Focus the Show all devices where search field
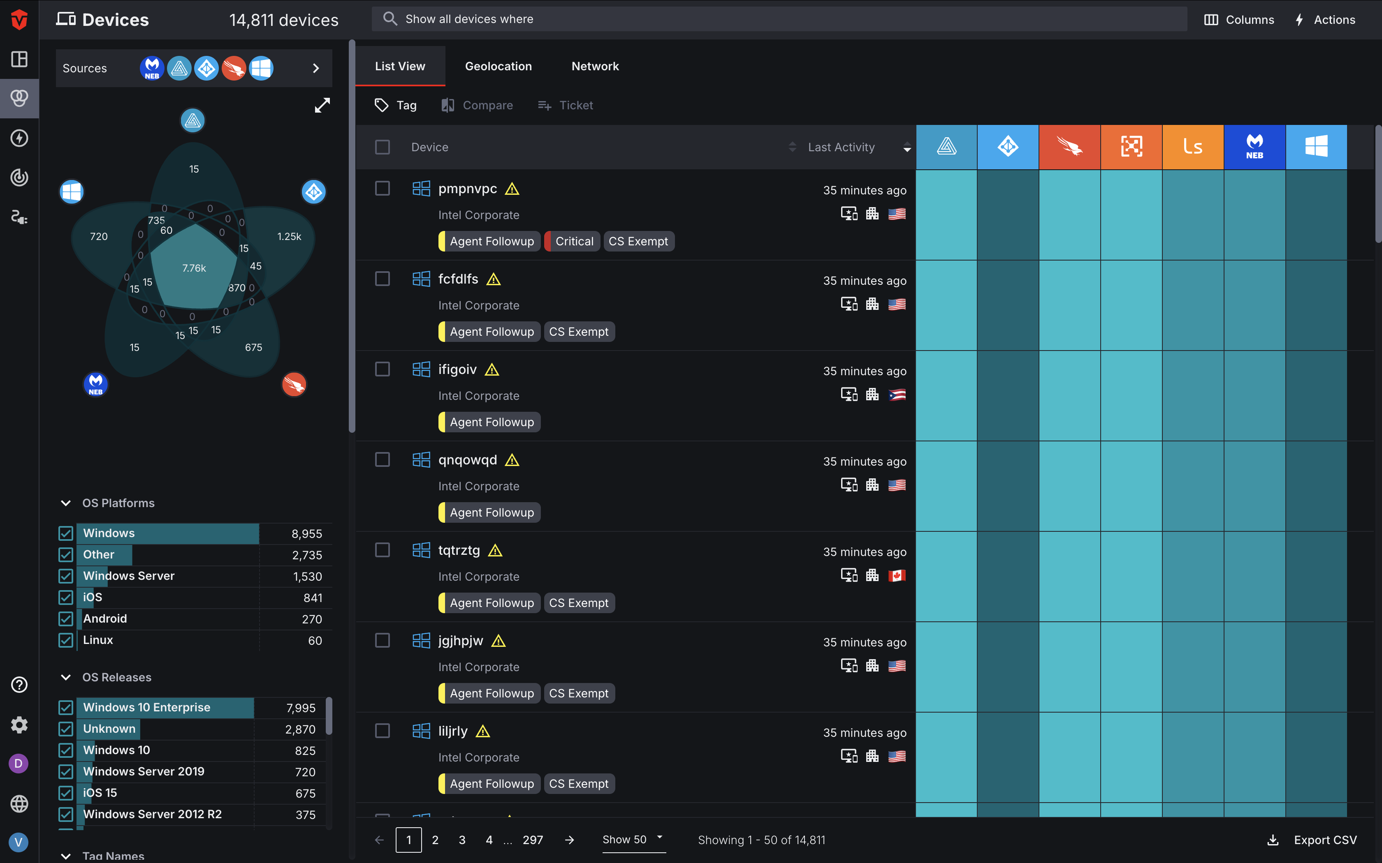 pos(779,19)
